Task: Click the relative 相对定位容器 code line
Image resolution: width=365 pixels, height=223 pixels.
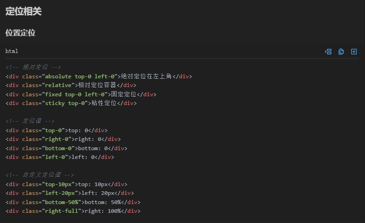Action: point(71,85)
